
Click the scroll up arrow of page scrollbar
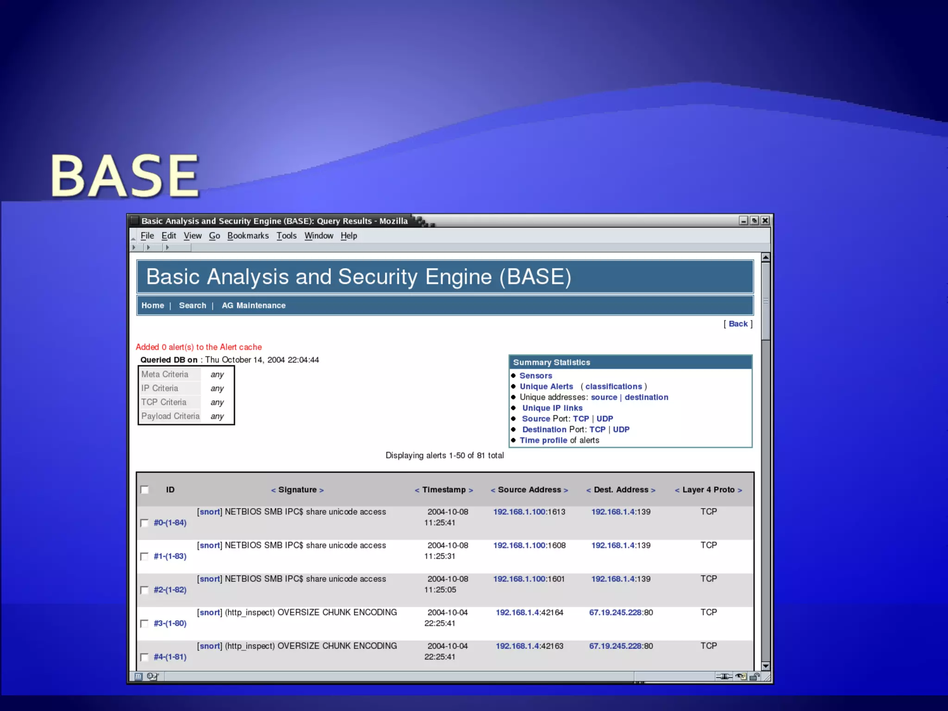click(x=766, y=257)
